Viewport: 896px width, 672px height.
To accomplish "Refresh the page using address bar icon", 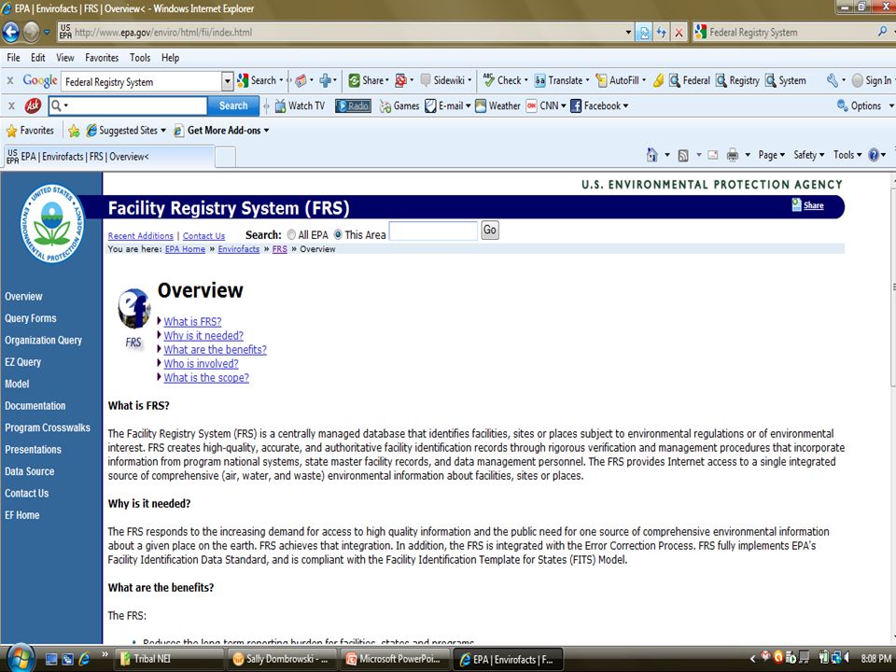I will [661, 33].
